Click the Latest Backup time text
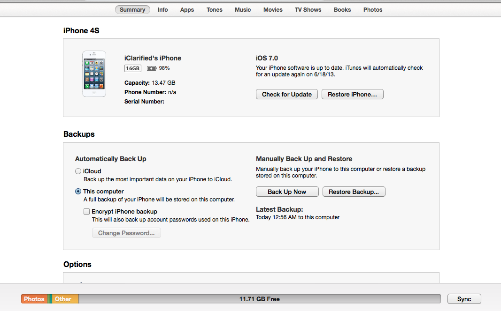This screenshot has width=501, height=311. point(298,217)
